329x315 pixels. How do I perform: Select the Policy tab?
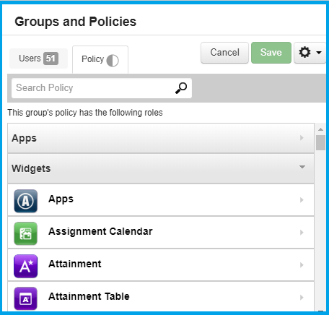pos(100,59)
